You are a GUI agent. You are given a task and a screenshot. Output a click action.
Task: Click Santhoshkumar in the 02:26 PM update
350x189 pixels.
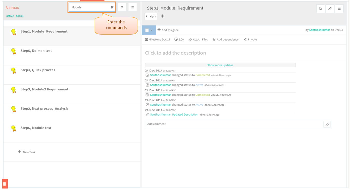click(160, 105)
